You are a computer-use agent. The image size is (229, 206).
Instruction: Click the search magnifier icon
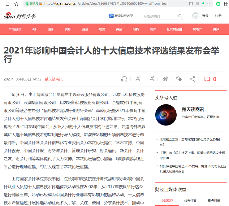[180, 16]
